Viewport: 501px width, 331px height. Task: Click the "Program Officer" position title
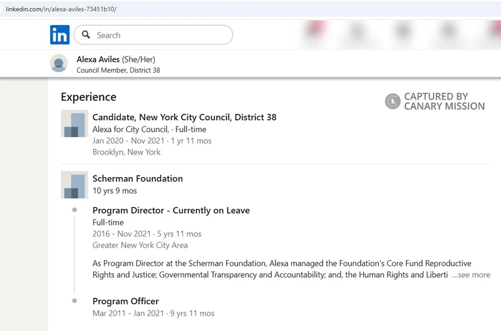[126, 301]
